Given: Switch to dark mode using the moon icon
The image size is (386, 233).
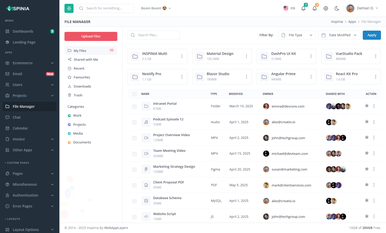Looking at the screenshot, I should pyautogui.click(x=337, y=8).
